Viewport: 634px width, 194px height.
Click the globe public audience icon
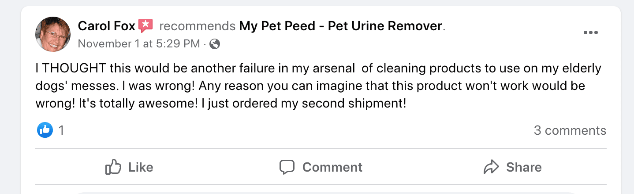click(x=215, y=44)
